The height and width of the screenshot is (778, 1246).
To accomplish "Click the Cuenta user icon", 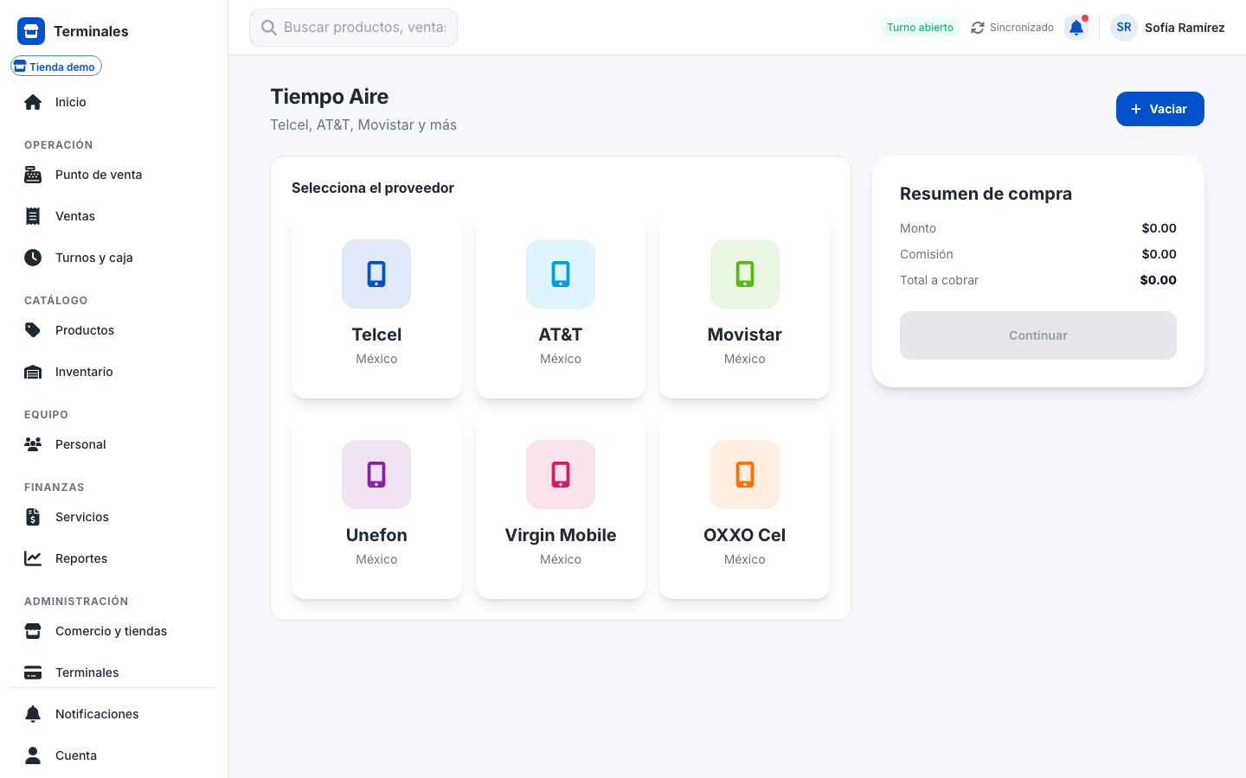I will pos(33,756).
